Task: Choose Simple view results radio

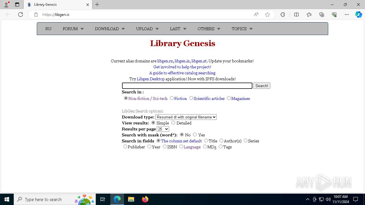Action: click(153, 123)
